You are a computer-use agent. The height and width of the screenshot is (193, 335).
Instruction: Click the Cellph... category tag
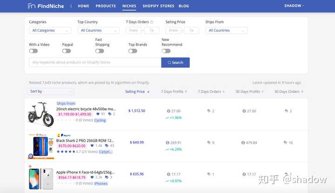click(x=106, y=152)
